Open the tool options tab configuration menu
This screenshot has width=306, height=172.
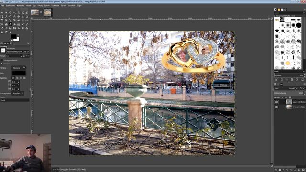[28, 43]
